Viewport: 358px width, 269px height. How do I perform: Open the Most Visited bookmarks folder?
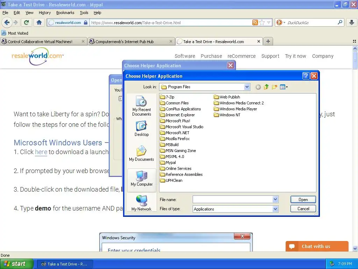tap(15, 33)
